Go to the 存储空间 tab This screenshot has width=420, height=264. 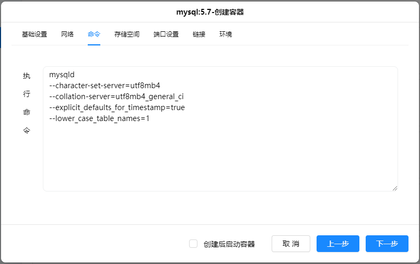pos(127,34)
